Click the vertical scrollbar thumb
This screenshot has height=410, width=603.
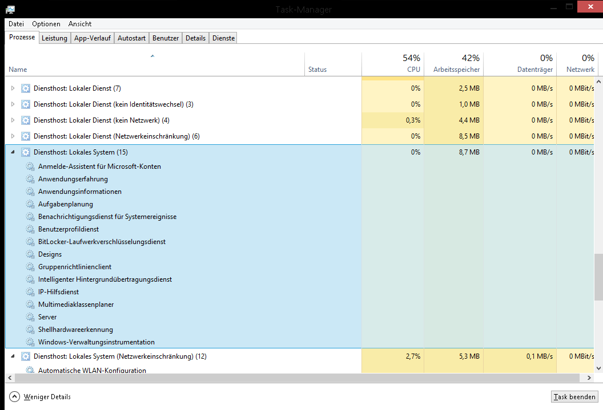[x=598, y=277]
